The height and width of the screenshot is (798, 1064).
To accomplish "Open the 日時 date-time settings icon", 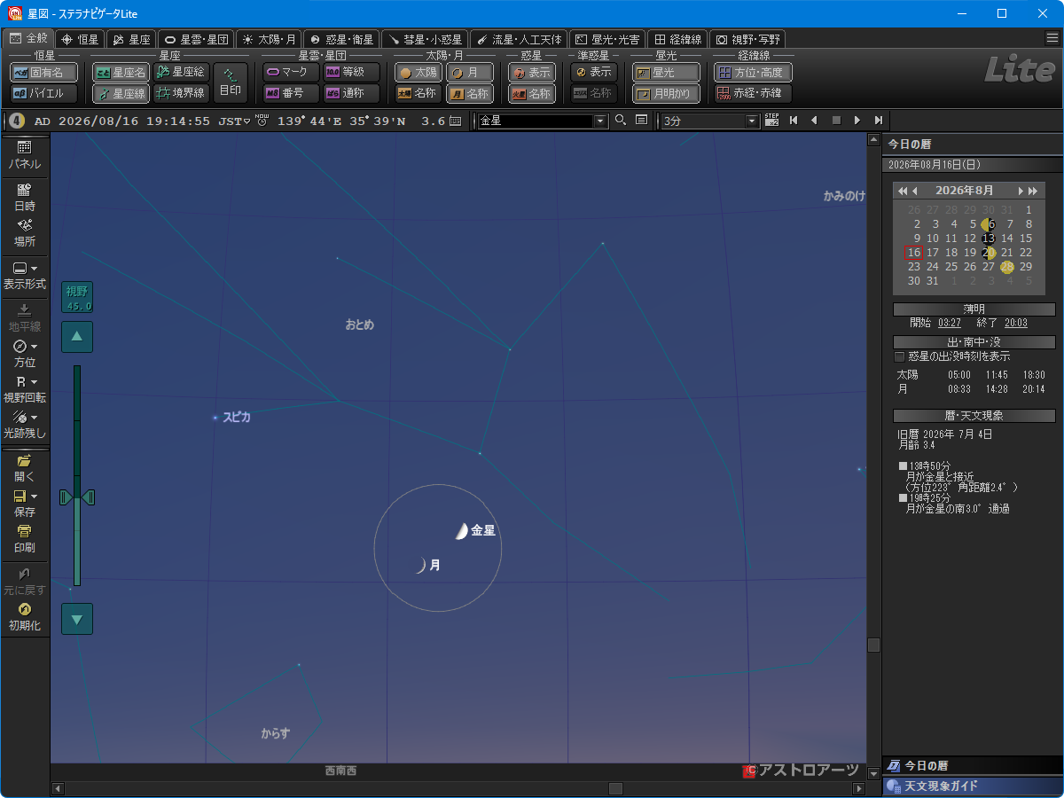I will (x=25, y=197).
